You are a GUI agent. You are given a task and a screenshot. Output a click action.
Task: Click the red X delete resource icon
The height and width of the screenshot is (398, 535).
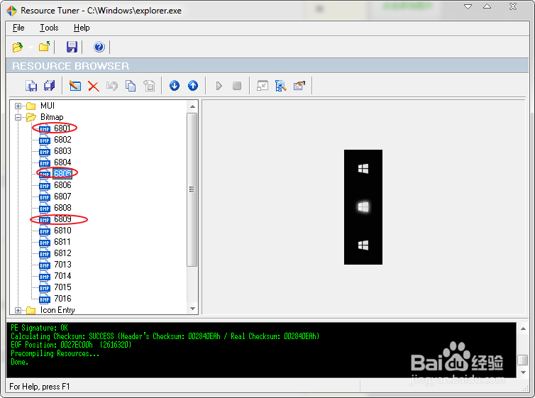[93, 86]
